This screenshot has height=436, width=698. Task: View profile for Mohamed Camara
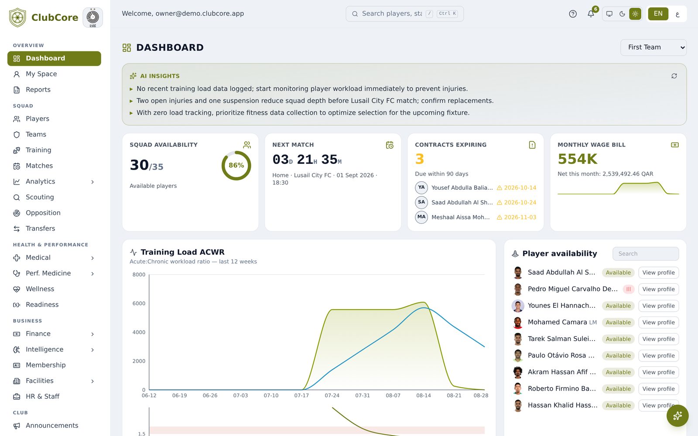pyautogui.click(x=658, y=322)
